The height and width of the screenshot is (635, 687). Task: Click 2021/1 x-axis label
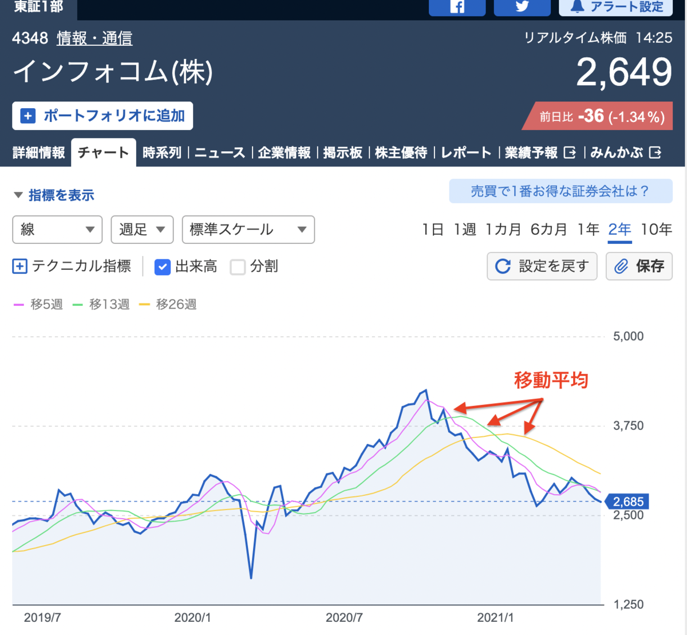[x=495, y=618]
